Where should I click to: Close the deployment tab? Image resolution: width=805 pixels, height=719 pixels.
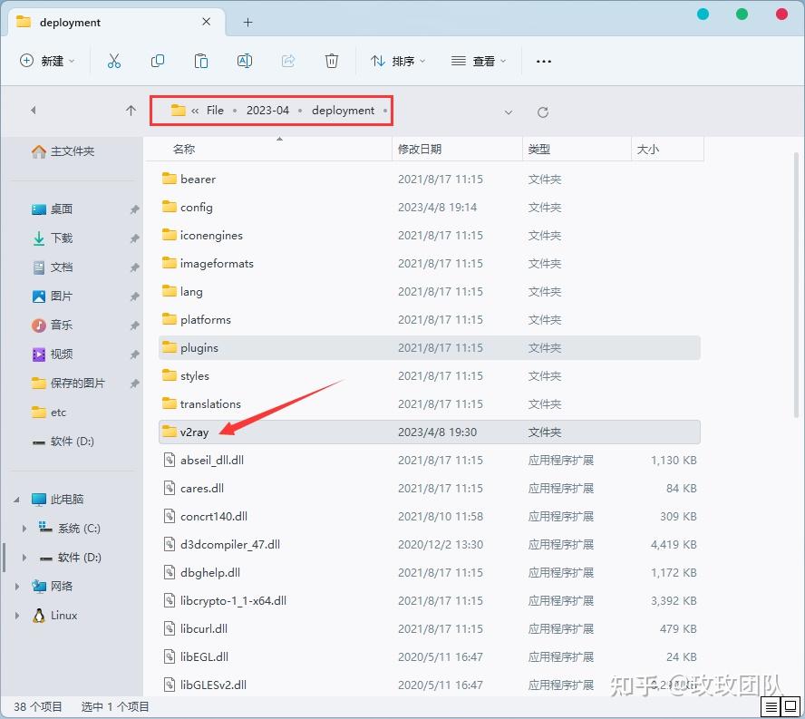207,22
